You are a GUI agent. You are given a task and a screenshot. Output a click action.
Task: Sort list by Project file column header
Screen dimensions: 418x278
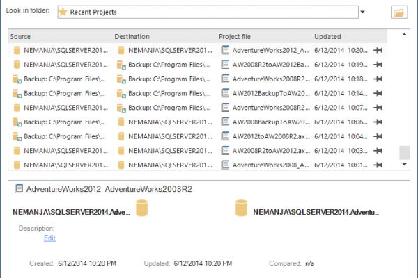[x=235, y=36]
